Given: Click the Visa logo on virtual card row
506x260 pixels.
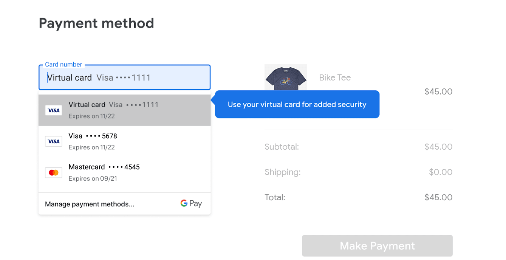Looking at the screenshot, I should (x=53, y=110).
